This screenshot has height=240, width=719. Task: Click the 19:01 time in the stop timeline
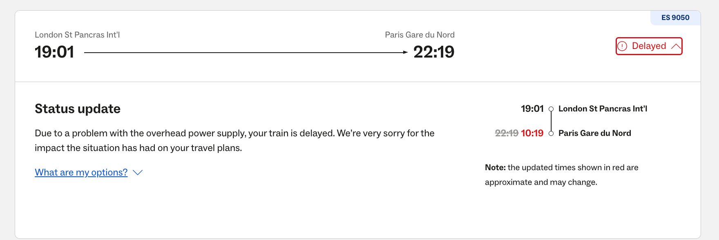pos(532,109)
